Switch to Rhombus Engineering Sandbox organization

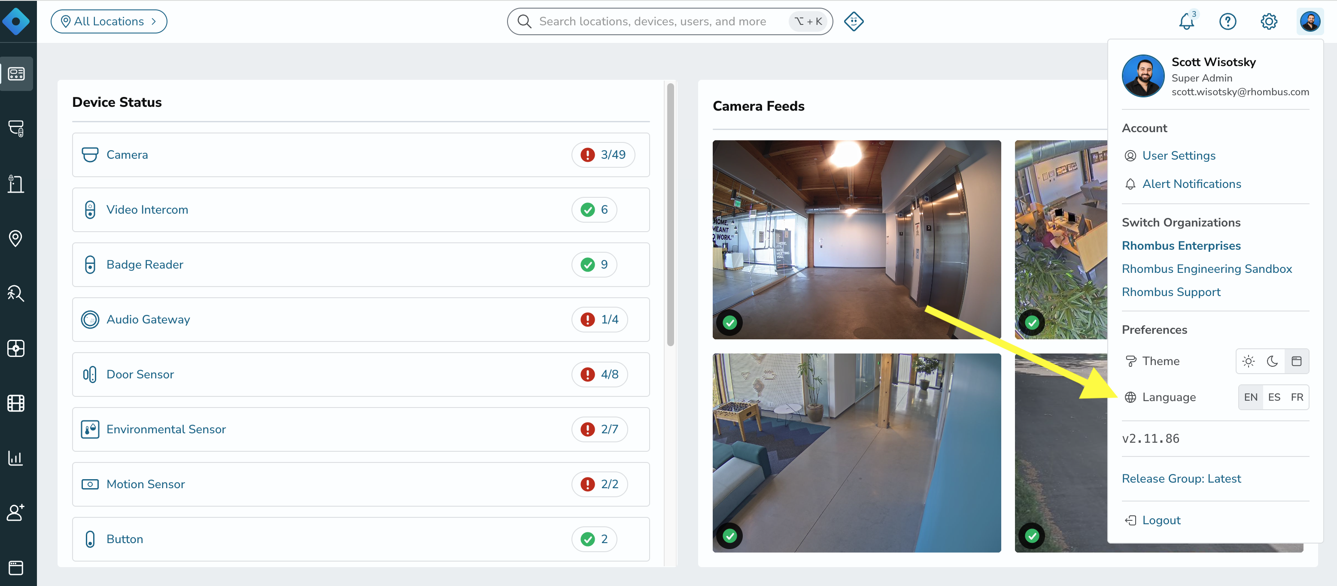point(1207,269)
